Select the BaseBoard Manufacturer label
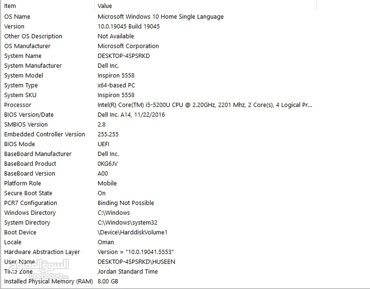The width and height of the screenshot is (370, 289). click(x=38, y=154)
